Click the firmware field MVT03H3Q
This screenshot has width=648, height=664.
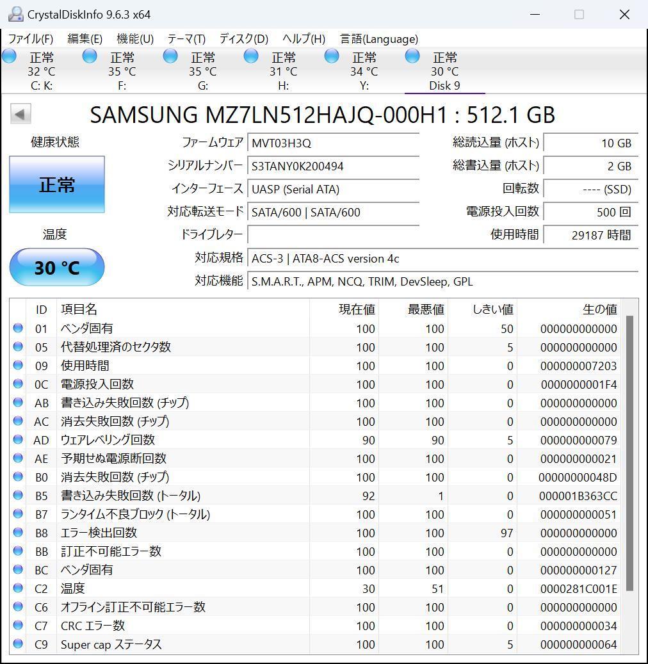(x=334, y=143)
